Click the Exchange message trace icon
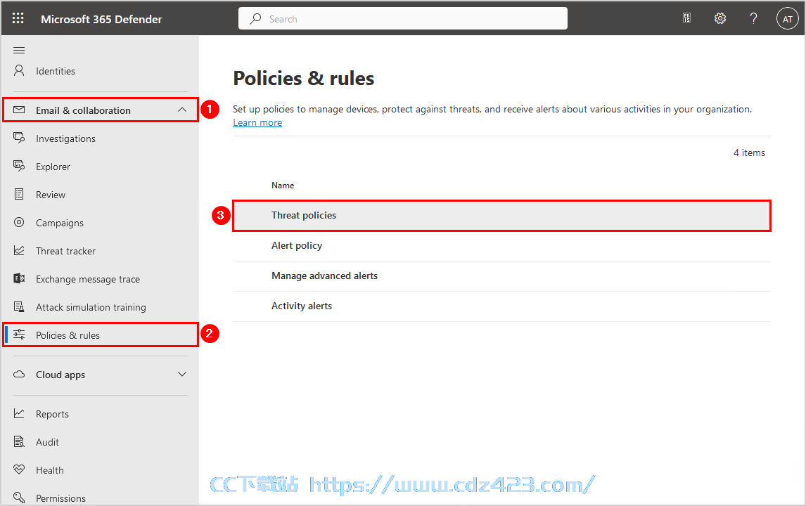Image resolution: width=806 pixels, height=506 pixels. 19,278
